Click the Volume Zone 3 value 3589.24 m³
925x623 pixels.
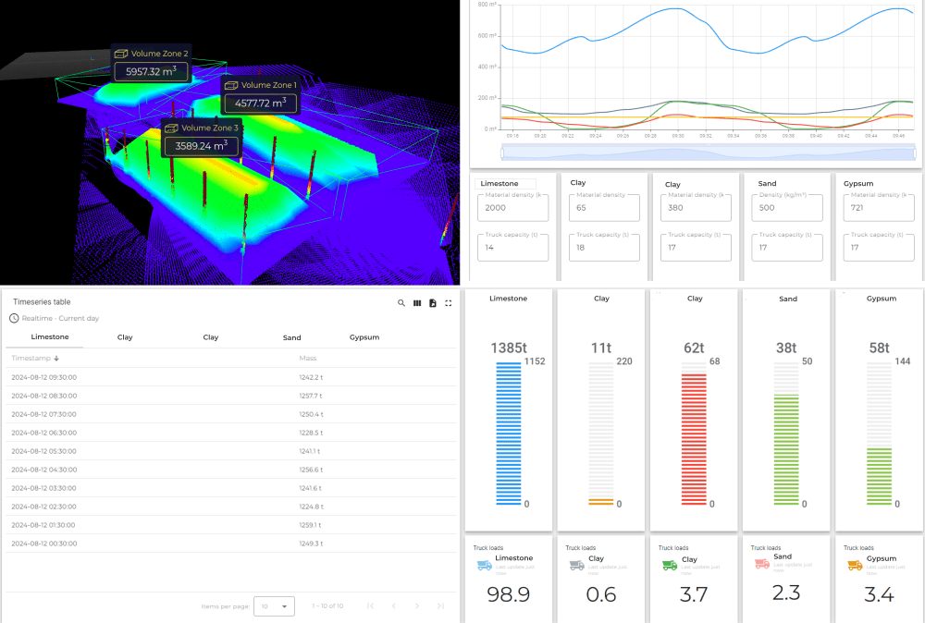[201, 146]
